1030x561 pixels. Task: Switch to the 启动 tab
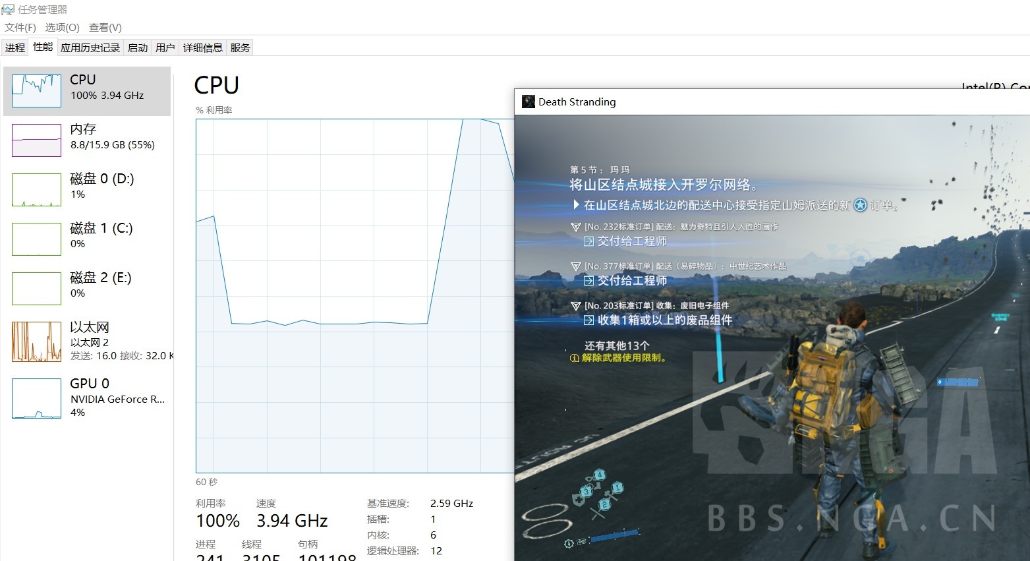point(138,47)
